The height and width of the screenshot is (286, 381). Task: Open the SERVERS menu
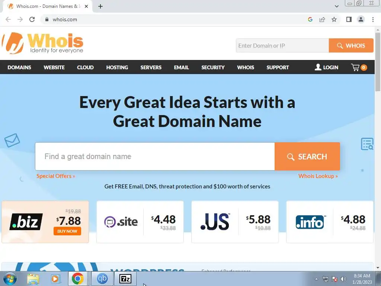[x=151, y=67]
